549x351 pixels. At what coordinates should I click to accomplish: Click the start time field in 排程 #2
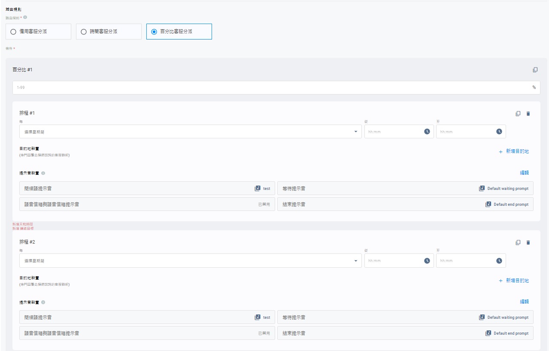click(x=399, y=260)
